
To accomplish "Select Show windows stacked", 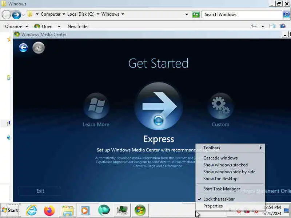I will pos(230,165).
